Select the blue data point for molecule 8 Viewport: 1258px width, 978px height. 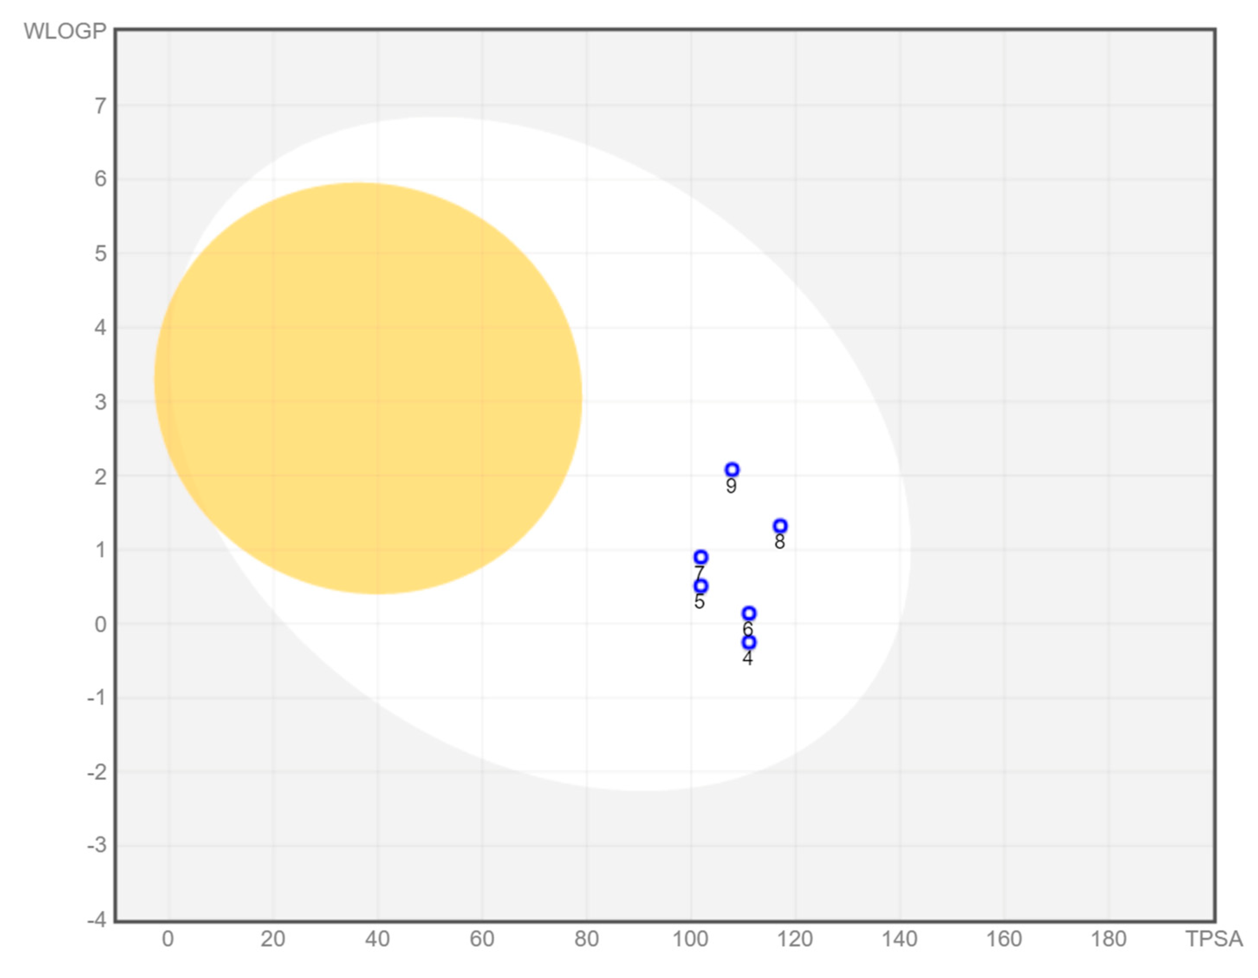[x=780, y=525]
